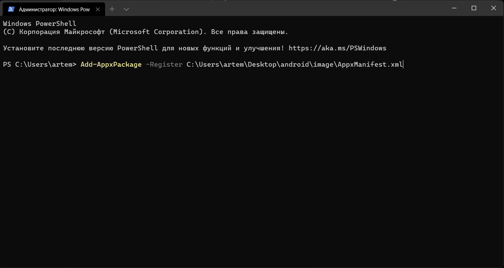Click the text cursor after AppxManifest.xml
Viewport: 504px width, 268px height.
[x=403, y=65]
